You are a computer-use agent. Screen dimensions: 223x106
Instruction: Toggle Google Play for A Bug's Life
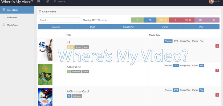(185, 65)
